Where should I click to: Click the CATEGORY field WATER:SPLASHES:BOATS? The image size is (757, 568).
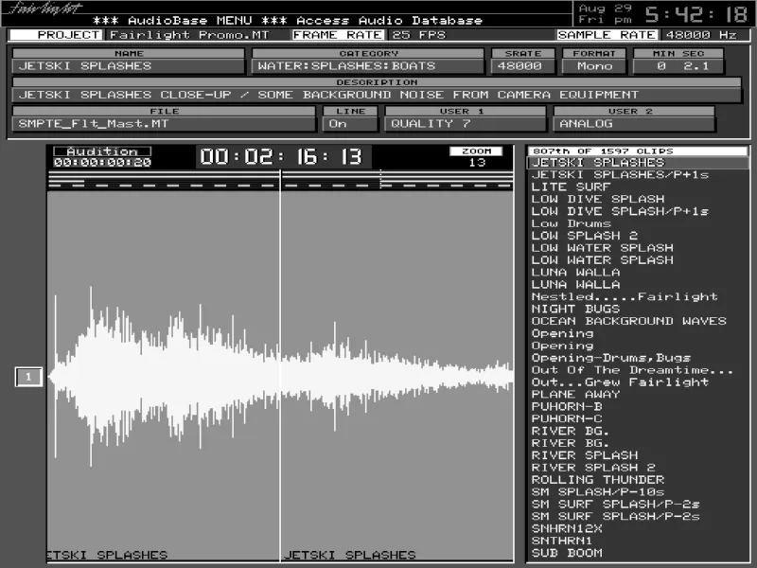point(367,66)
